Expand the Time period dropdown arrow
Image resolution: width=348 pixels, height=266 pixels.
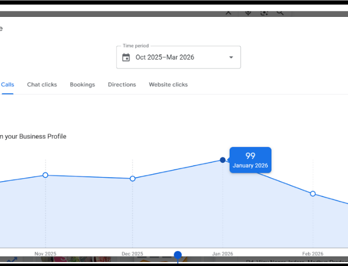coord(231,58)
